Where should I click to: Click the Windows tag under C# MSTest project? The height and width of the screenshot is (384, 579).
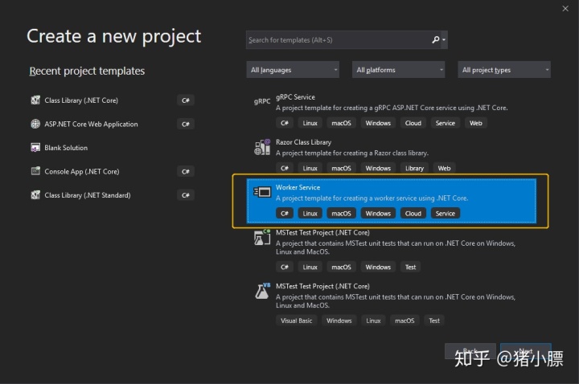[x=378, y=267]
